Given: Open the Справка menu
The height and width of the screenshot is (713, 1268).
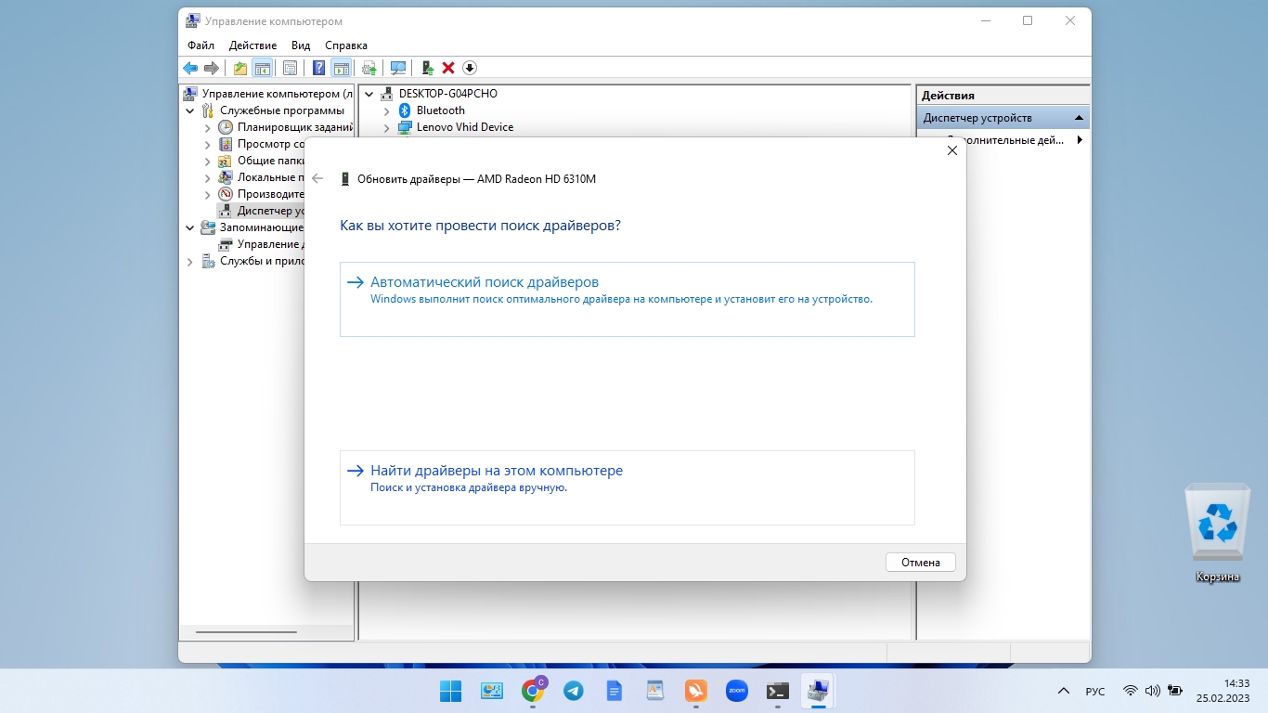Looking at the screenshot, I should coord(346,45).
